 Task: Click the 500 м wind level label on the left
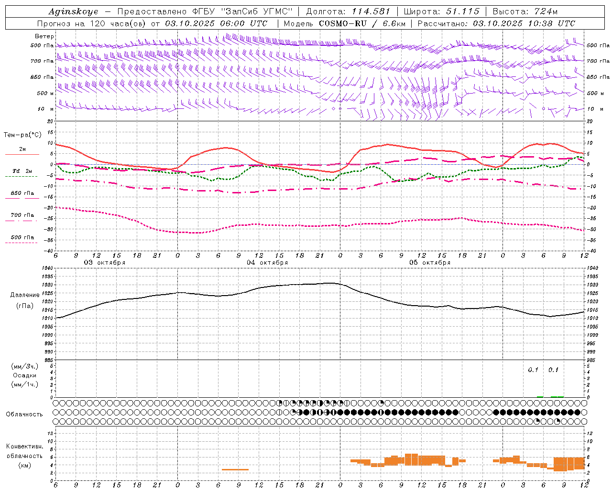pos(45,93)
